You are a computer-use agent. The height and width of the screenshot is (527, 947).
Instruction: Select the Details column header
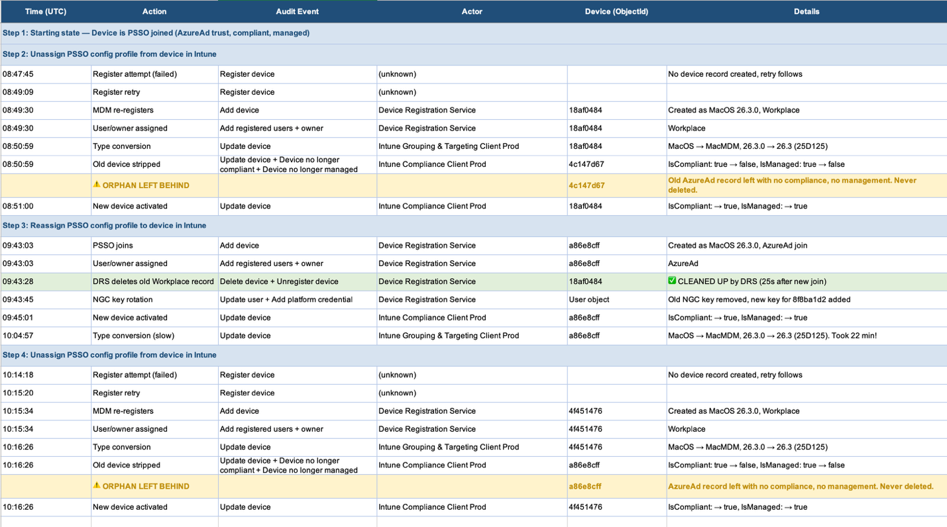[x=806, y=11]
